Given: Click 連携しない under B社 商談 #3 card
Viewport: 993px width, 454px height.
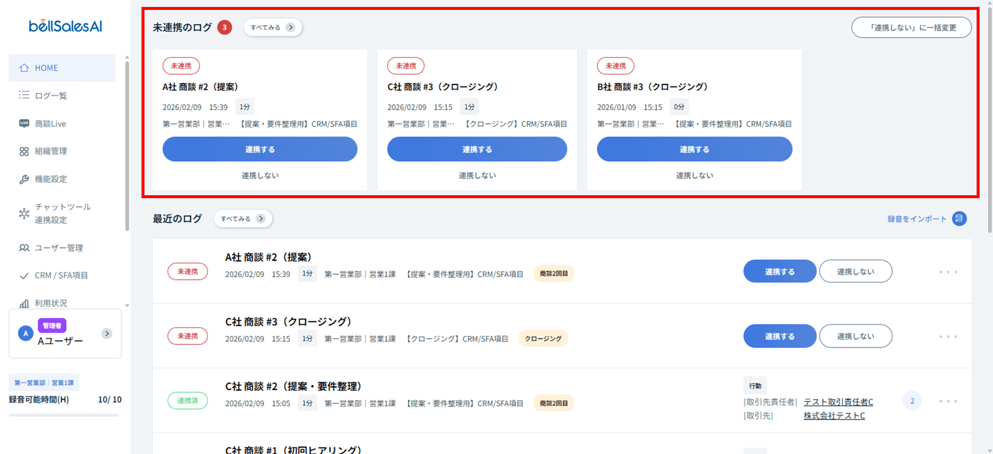Looking at the screenshot, I should 694,175.
